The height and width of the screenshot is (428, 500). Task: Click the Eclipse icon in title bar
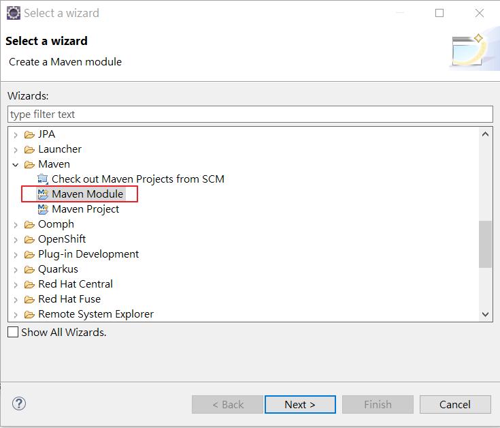[x=14, y=13]
